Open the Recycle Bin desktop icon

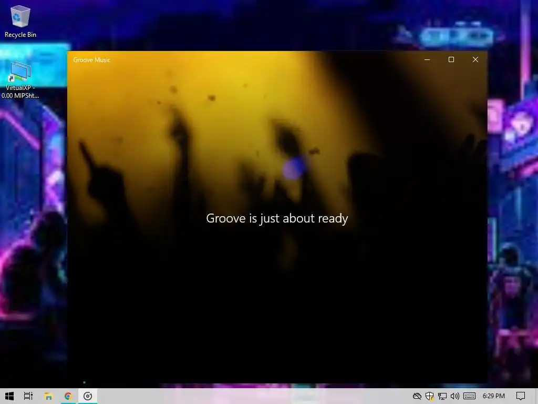(x=20, y=22)
